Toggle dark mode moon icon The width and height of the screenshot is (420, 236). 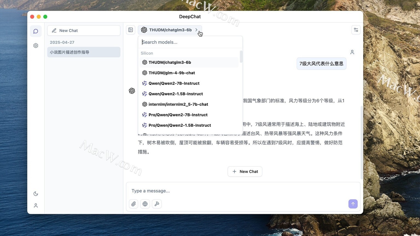click(36, 194)
